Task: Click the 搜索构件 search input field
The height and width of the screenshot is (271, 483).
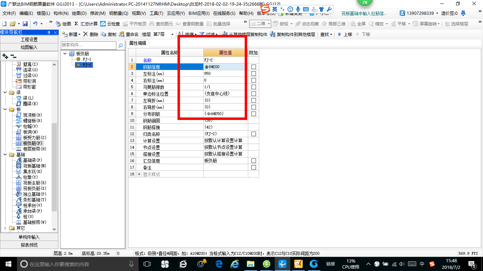Action: click(88, 45)
